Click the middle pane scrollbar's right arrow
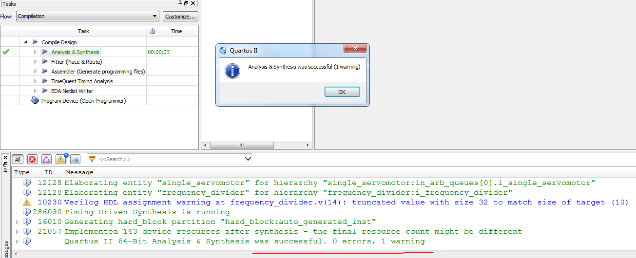This screenshot has width=636, height=258. [308, 145]
